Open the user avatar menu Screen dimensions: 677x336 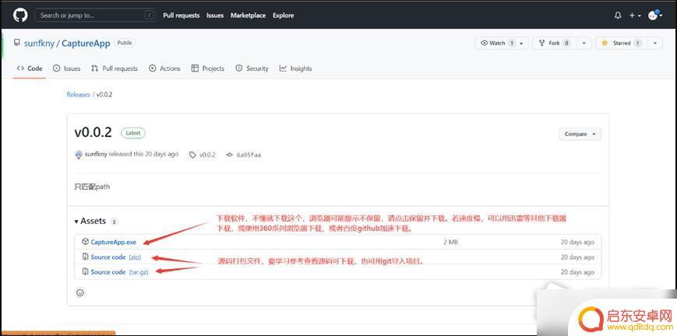655,15
